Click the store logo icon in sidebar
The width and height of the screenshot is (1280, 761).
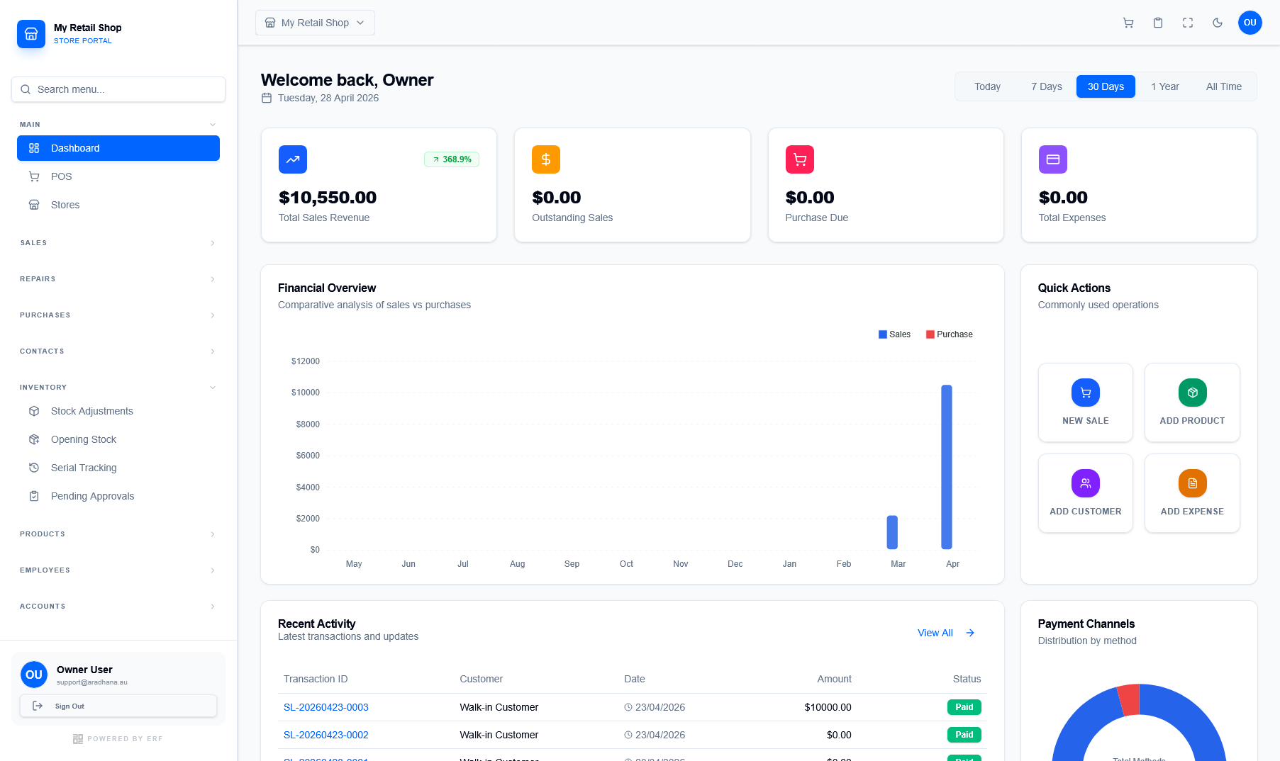pyautogui.click(x=31, y=33)
